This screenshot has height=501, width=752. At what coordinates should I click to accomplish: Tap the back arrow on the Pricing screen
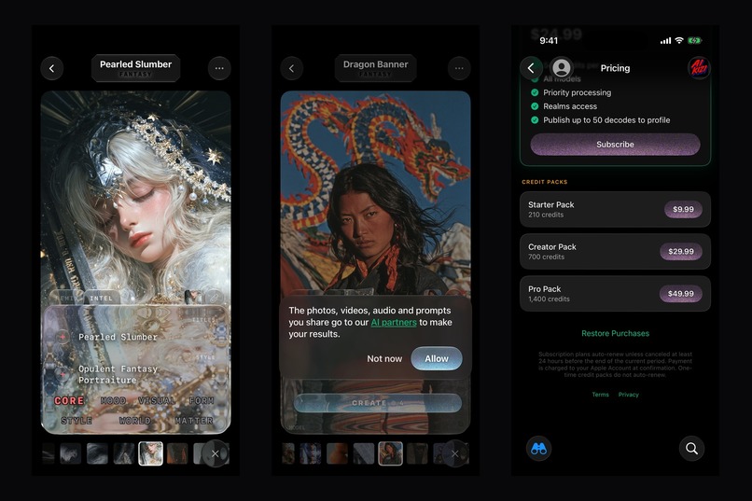point(531,68)
